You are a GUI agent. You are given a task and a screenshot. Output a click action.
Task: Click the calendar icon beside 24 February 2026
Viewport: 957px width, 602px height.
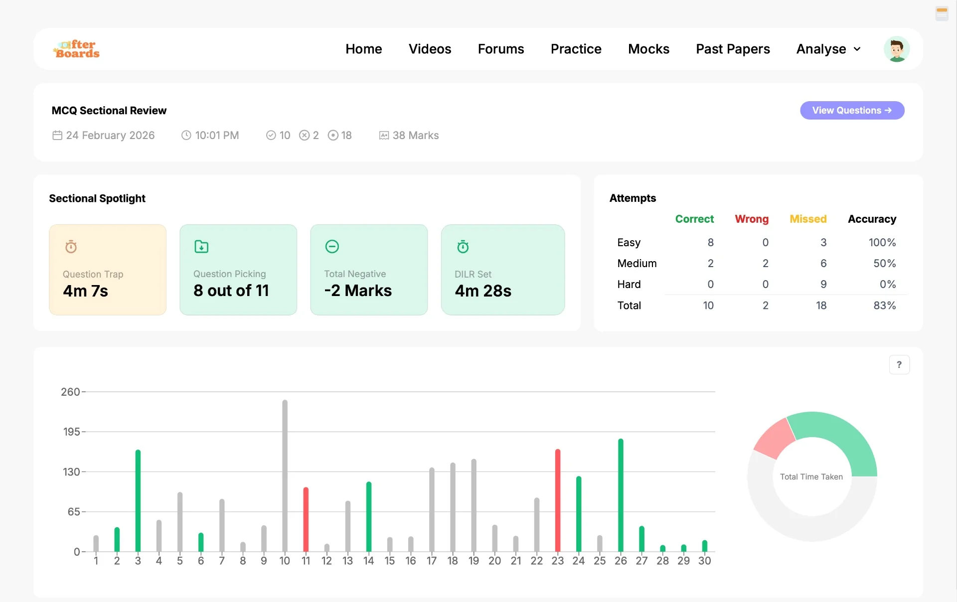coord(57,135)
